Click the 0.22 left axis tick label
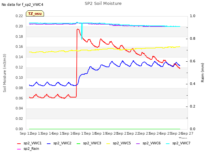 pos(19,16)
